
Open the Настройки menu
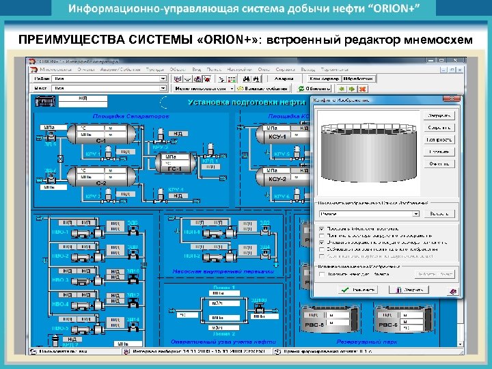pyautogui.click(x=240, y=69)
